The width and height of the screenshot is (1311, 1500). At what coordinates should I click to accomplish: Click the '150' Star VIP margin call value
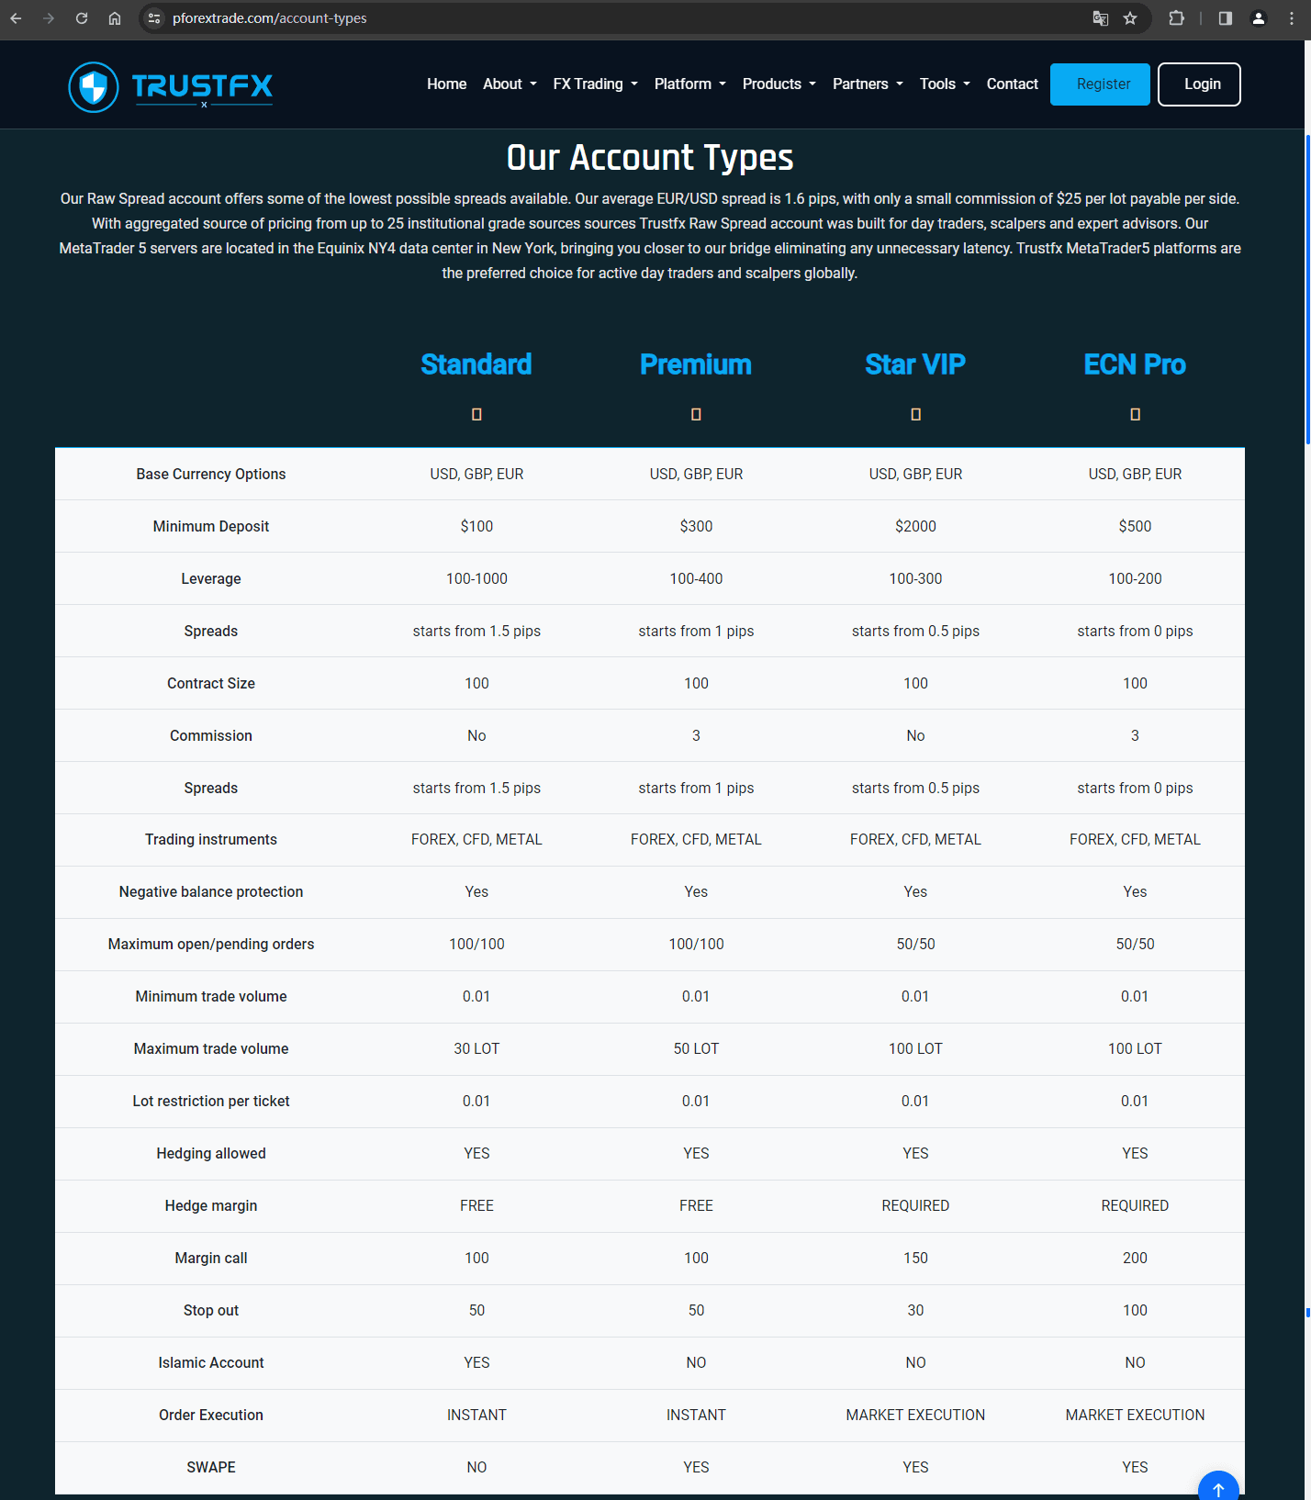(x=915, y=1258)
